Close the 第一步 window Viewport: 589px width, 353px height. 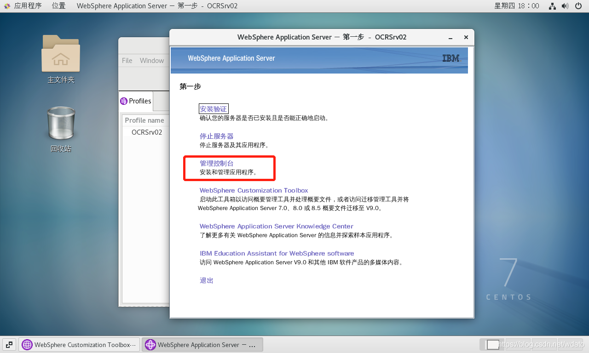[466, 37]
